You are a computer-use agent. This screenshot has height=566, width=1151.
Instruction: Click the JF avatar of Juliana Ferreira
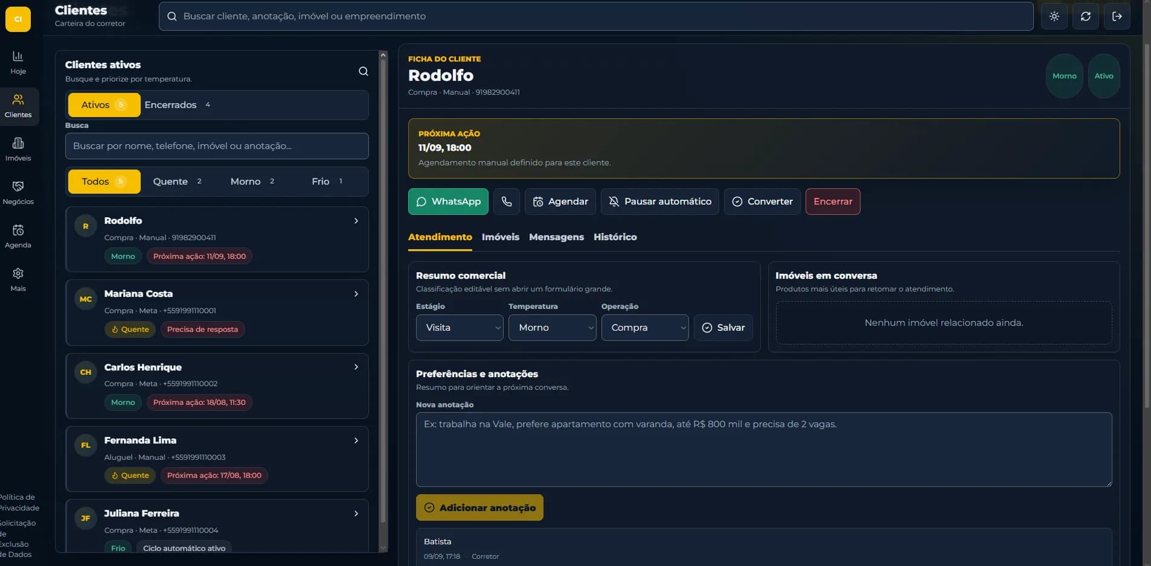86,518
